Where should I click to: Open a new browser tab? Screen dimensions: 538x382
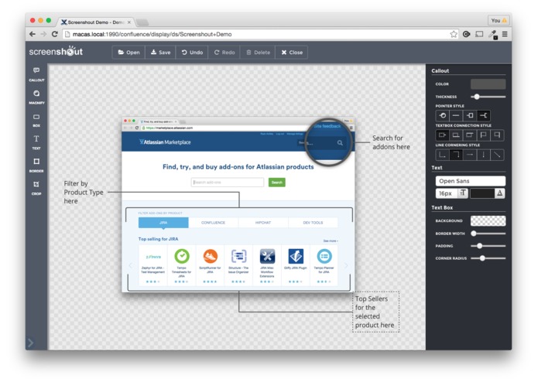(x=142, y=22)
